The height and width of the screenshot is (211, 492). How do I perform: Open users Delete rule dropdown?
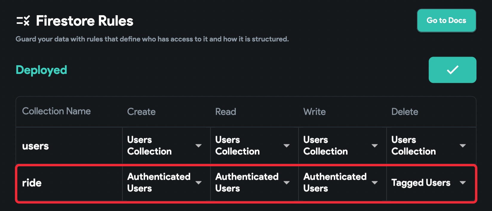coord(431,145)
